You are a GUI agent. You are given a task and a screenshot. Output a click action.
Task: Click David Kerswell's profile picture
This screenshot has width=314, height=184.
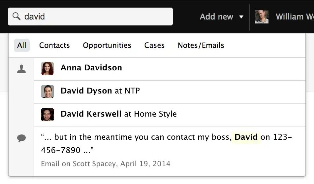[47, 115]
